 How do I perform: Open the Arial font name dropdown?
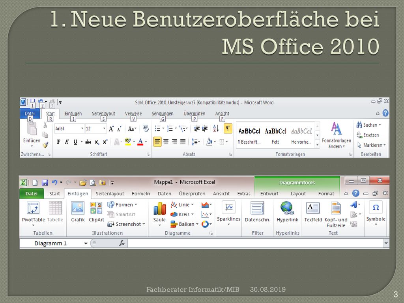point(82,129)
